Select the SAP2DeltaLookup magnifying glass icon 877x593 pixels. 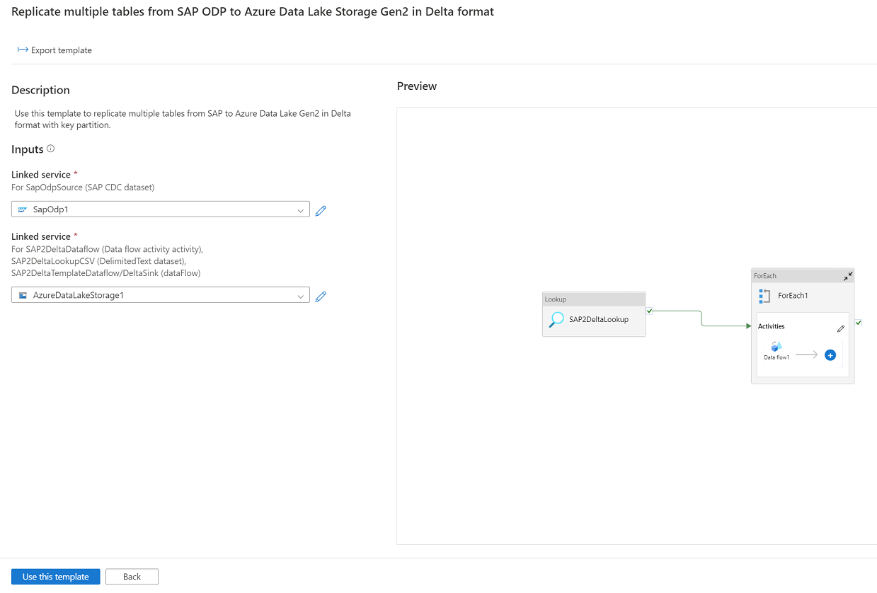tap(556, 319)
